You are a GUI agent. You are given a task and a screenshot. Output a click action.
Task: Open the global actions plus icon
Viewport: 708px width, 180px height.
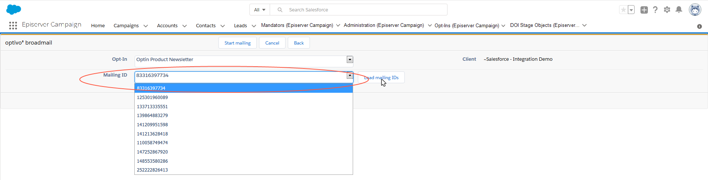click(x=644, y=10)
